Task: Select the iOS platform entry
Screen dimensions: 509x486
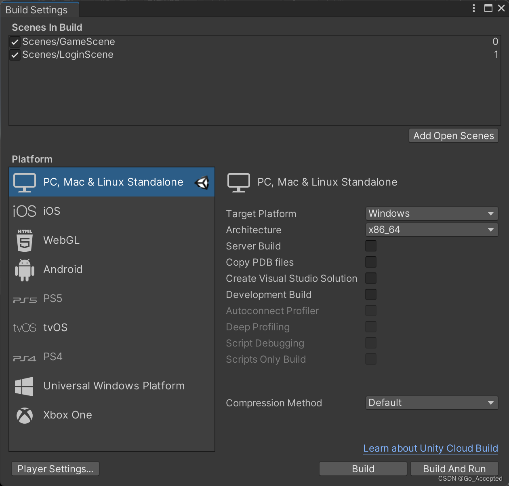Action: [x=112, y=211]
